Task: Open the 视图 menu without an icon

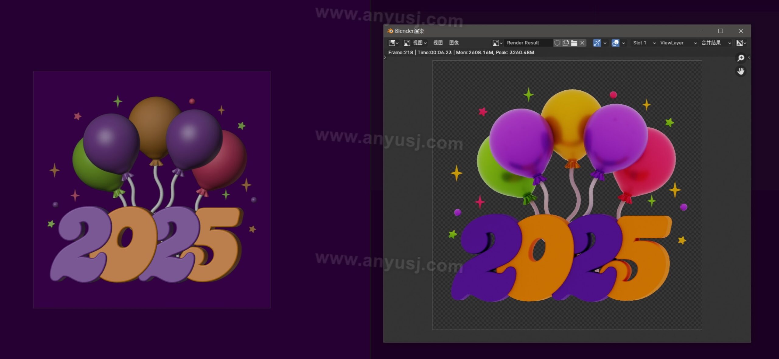Action: 438,43
